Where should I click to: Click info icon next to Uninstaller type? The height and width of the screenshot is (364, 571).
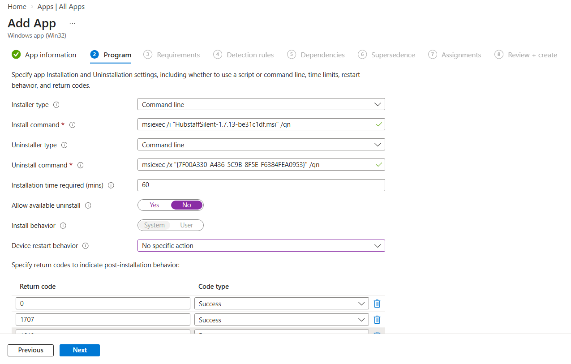click(64, 145)
